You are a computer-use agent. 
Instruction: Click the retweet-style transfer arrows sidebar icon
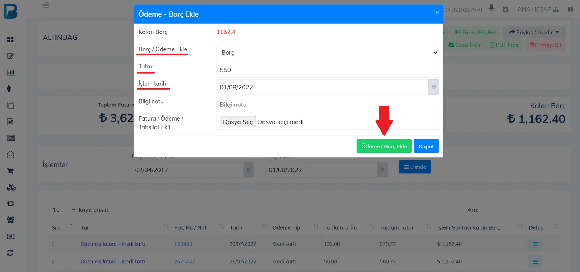11,204
